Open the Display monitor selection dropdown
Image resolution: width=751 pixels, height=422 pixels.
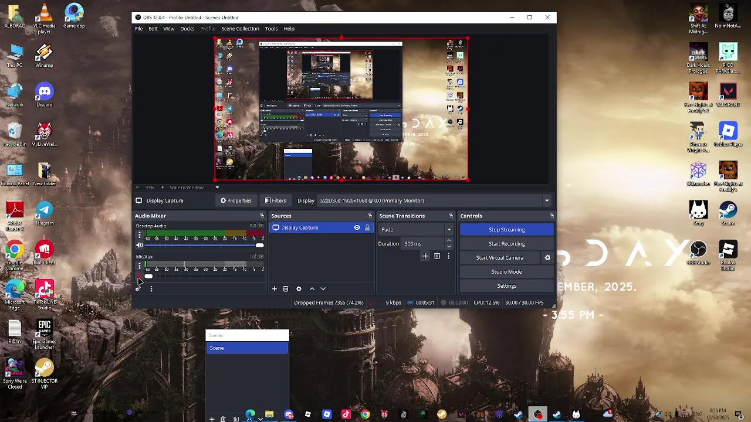435,200
